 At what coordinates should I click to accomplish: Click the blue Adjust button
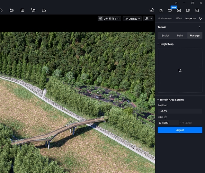coord(180,130)
